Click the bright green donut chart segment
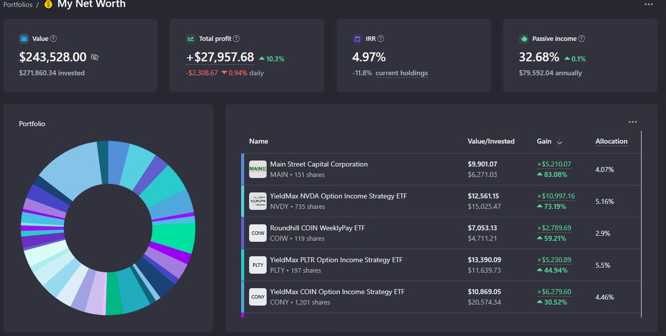This screenshot has height=336, width=666. pyautogui.click(x=174, y=237)
